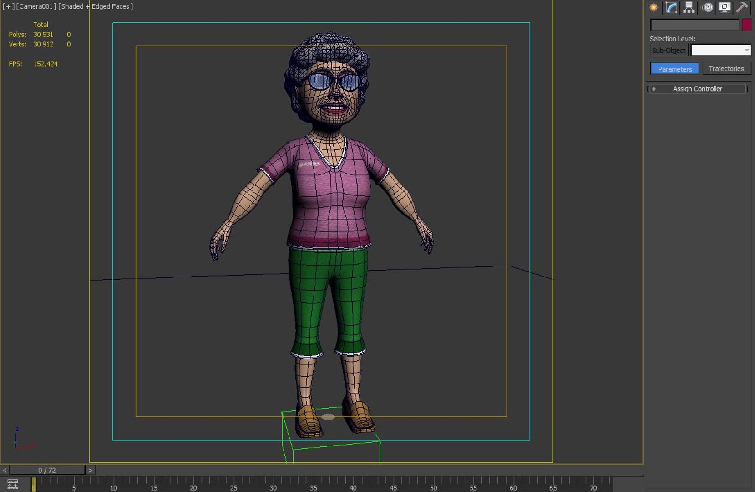Screen dimensions: 755x492
Task: Step time slider forward with right arrow
Action: [x=90, y=470]
